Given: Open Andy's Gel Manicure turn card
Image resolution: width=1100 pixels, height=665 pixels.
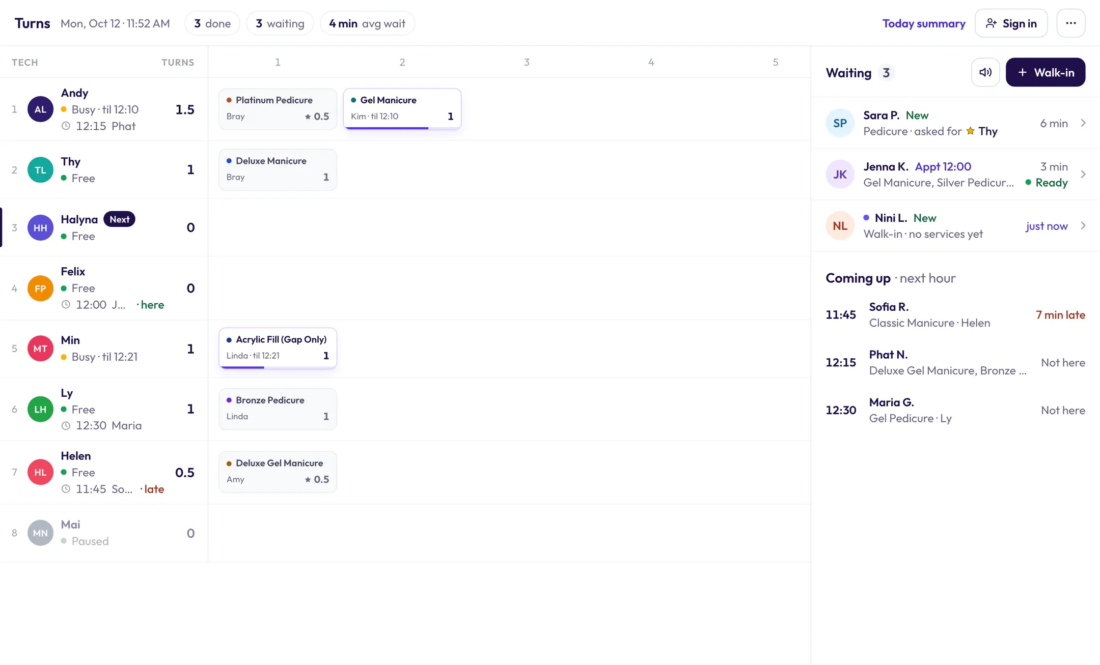Looking at the screenshot, I should click(402, 109).
